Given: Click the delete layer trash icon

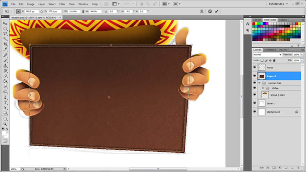Looking at the screenshot, I should (x=298, y=167).
